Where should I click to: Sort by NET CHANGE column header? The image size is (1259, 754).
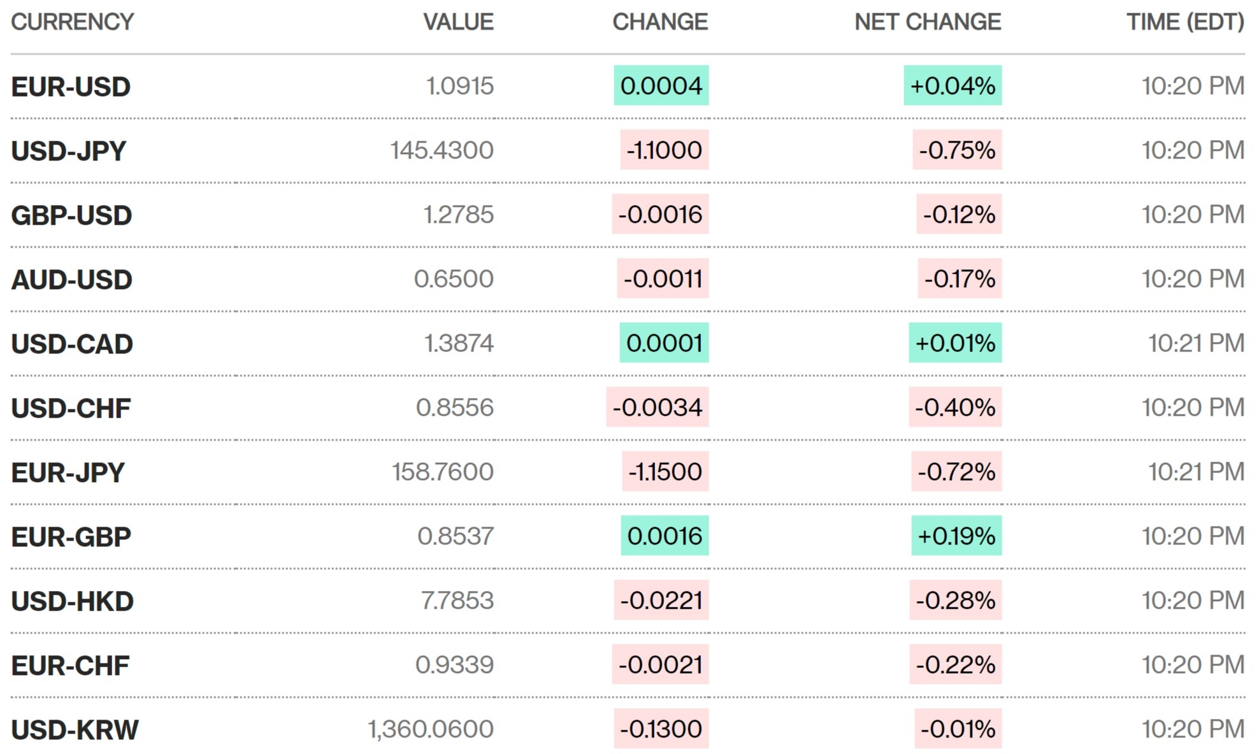pos(928,22)
